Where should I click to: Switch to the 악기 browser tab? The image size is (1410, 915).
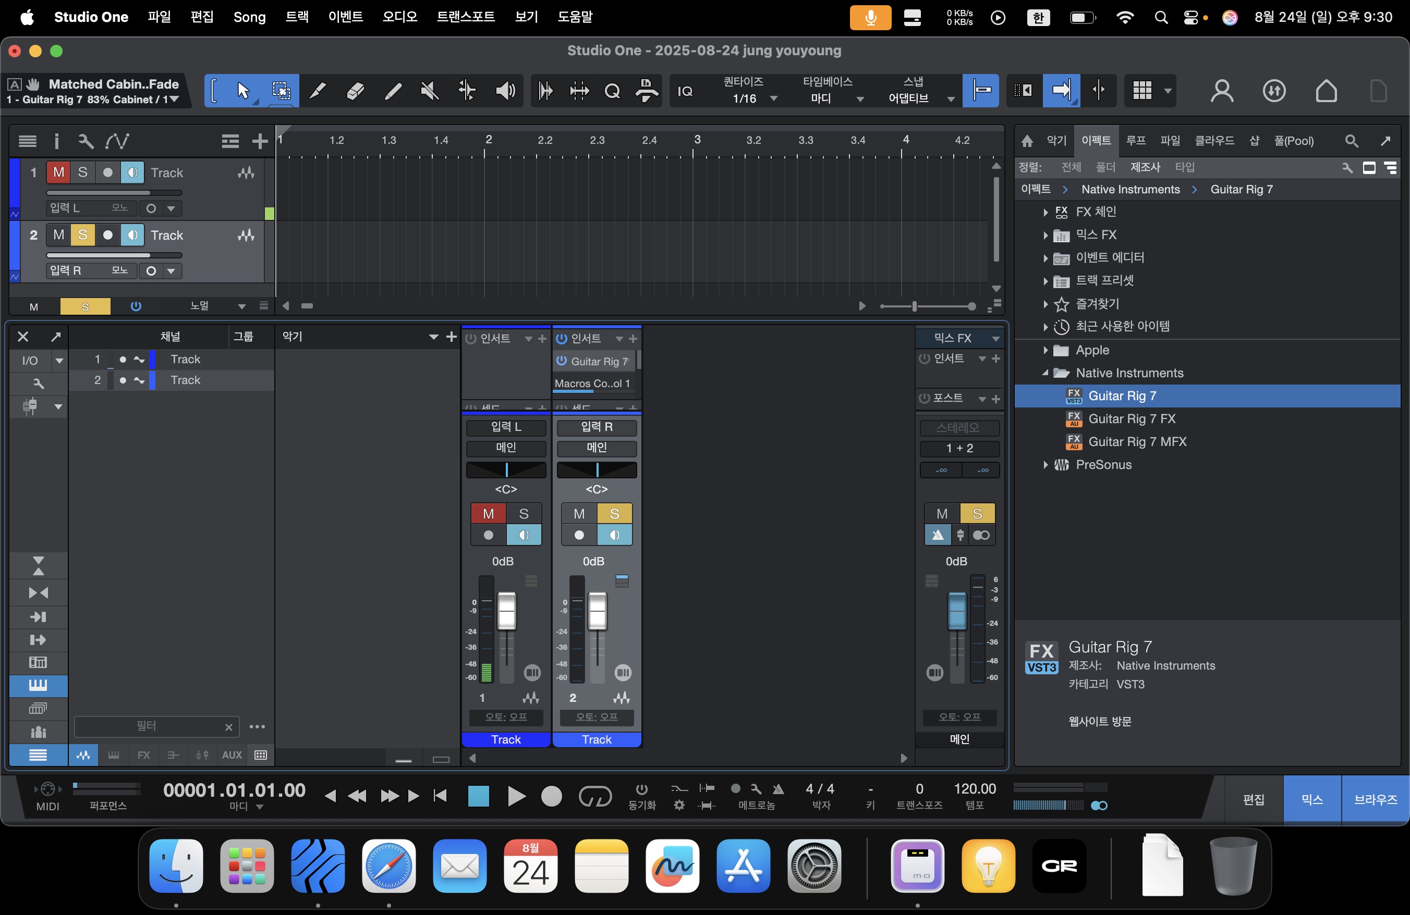click(x=1056, y=141)
